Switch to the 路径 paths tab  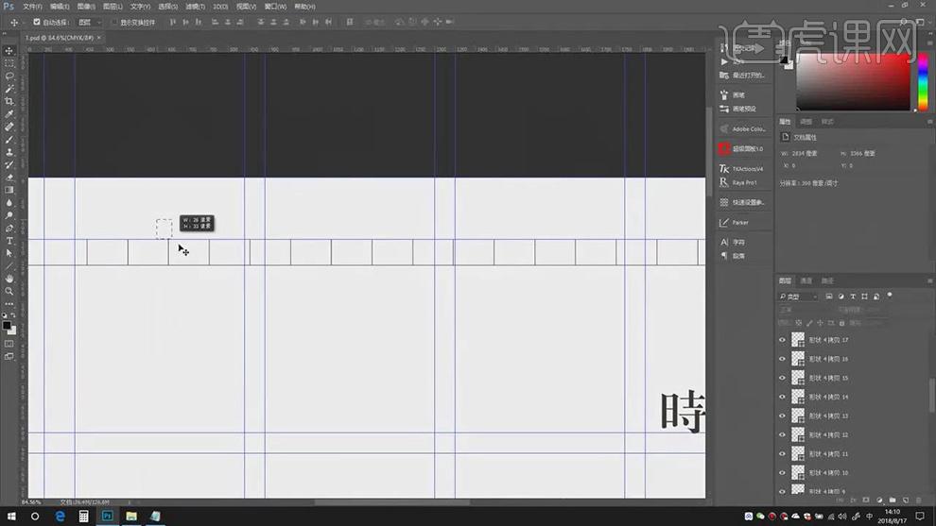pyautogui.click(x=827, y=280)
